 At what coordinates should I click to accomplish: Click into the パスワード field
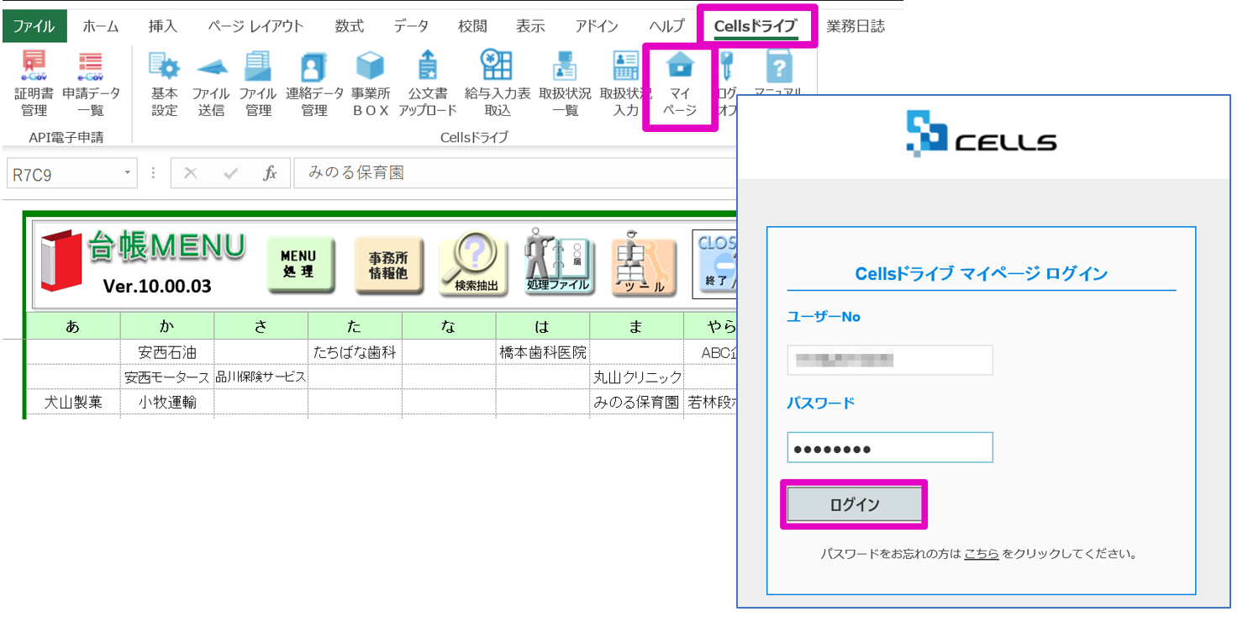890,447
